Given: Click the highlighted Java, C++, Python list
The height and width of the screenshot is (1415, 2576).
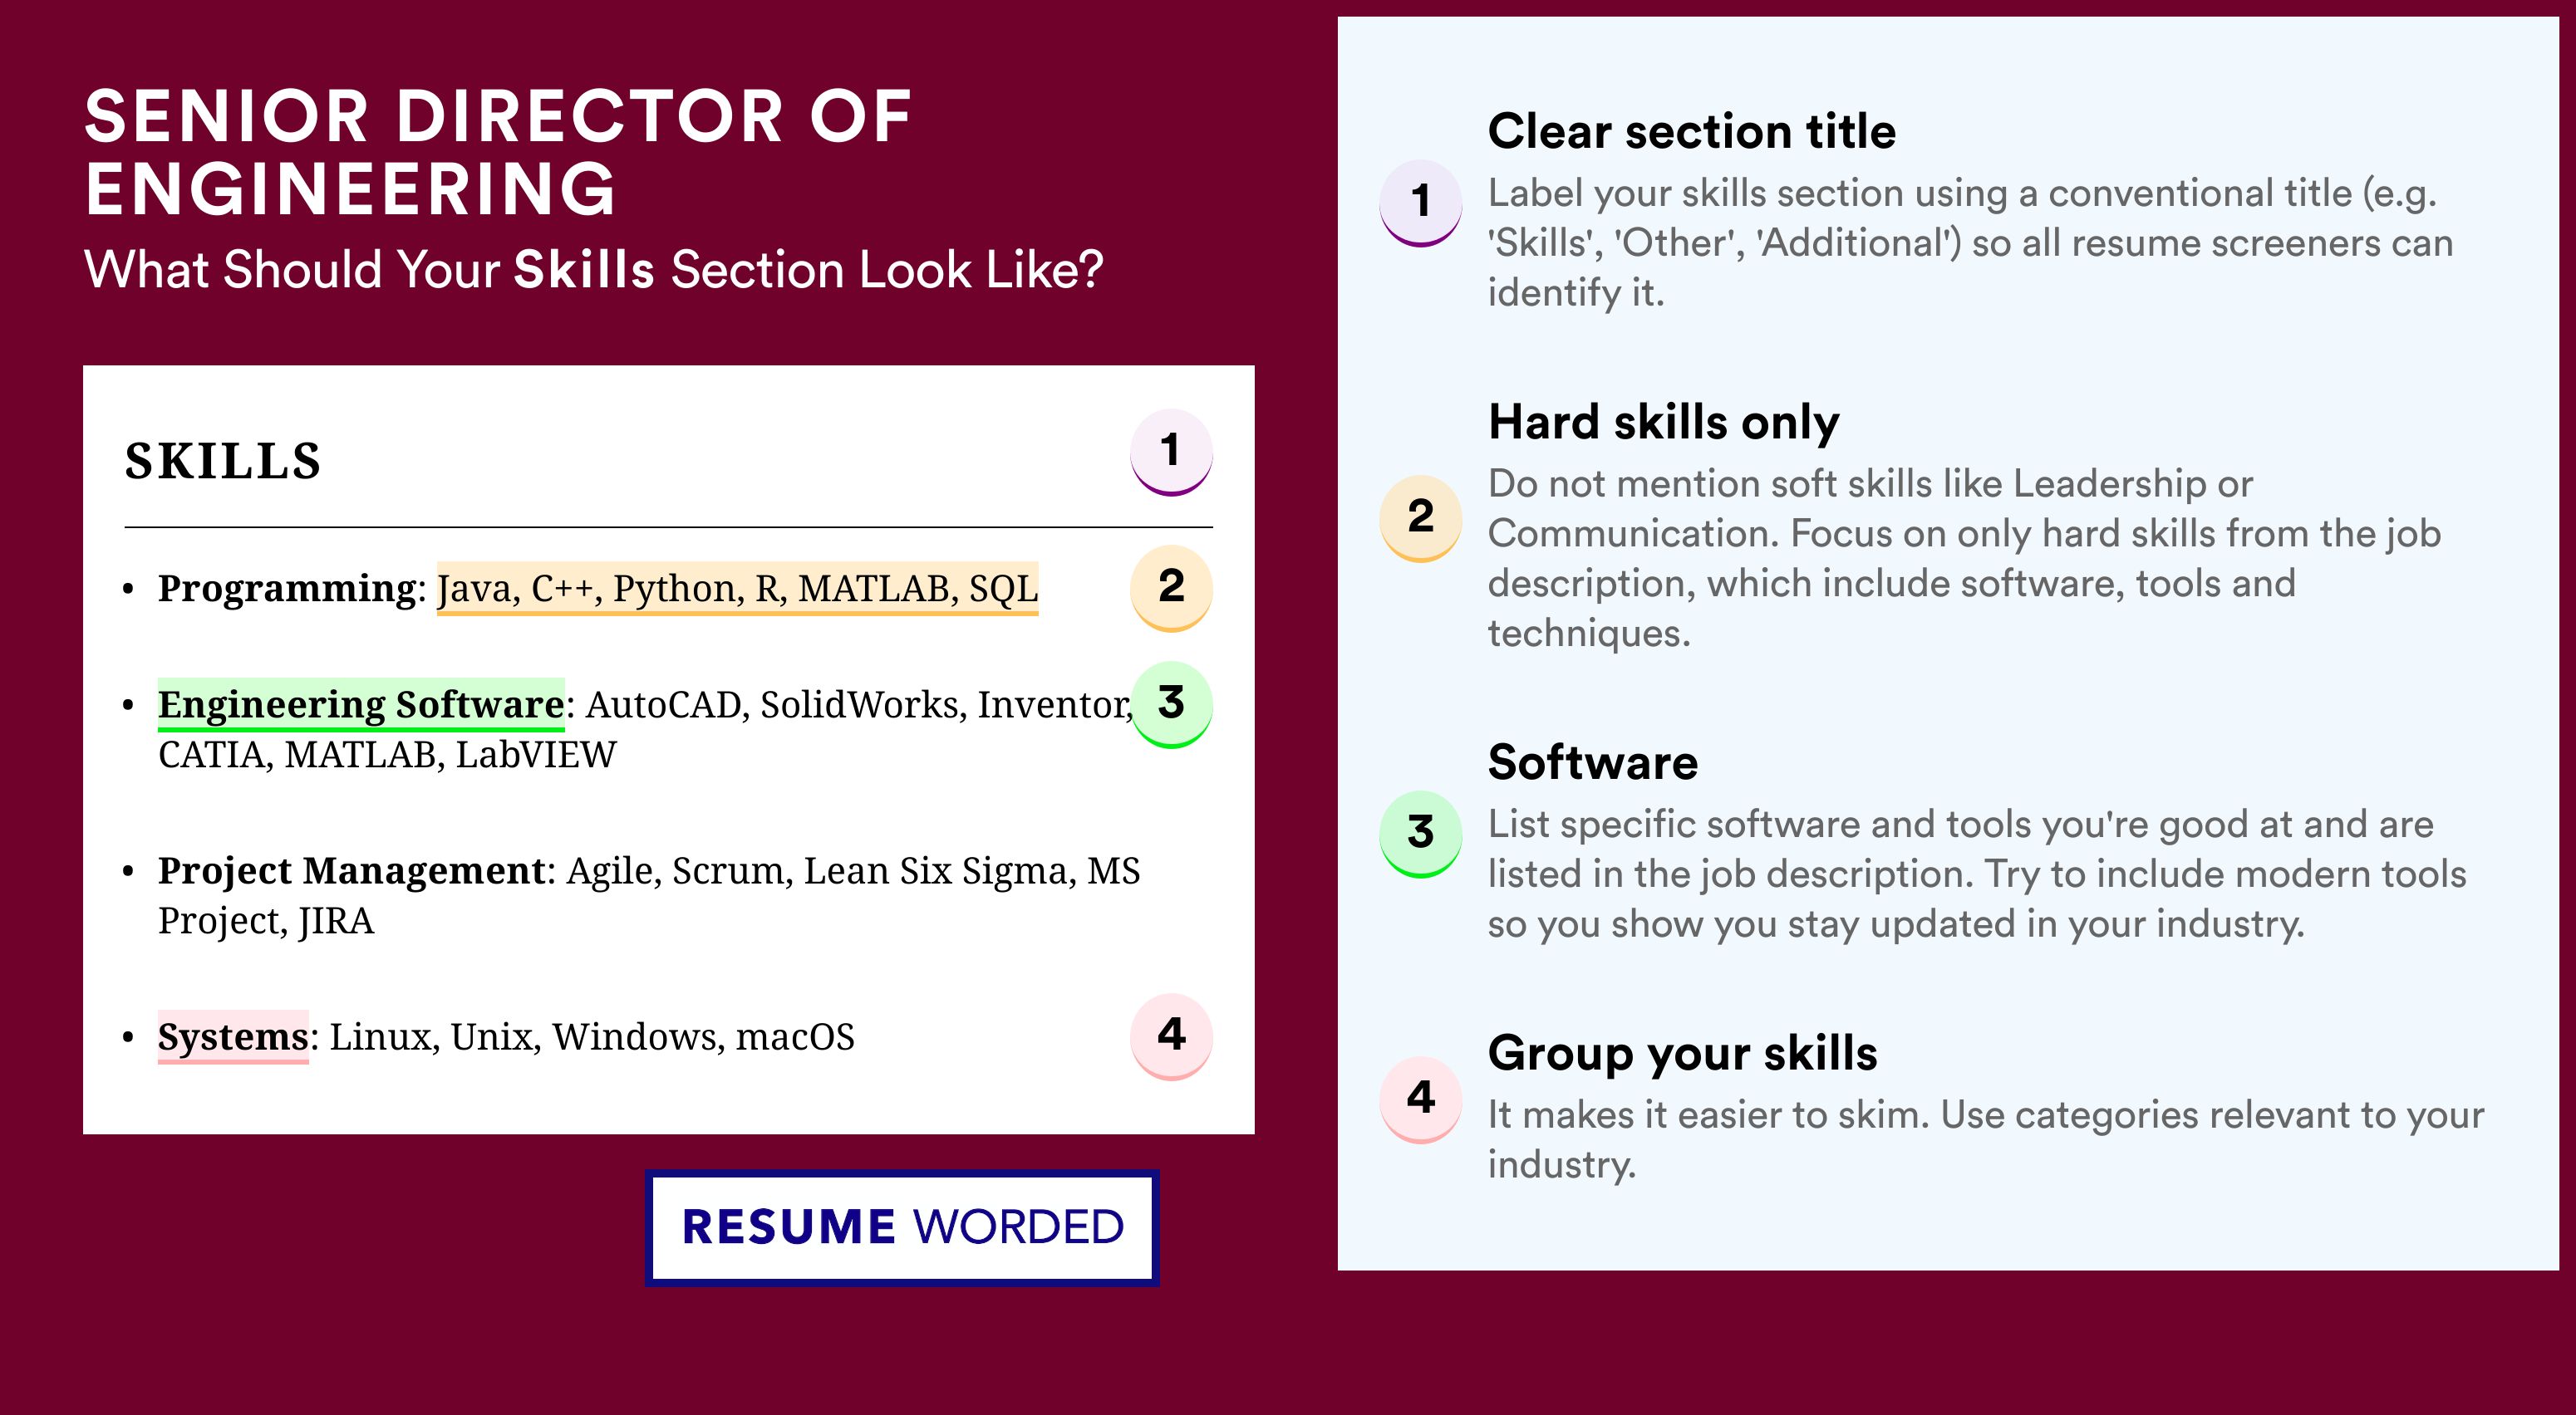Looking at the screenshot, I should pos(738,589).
